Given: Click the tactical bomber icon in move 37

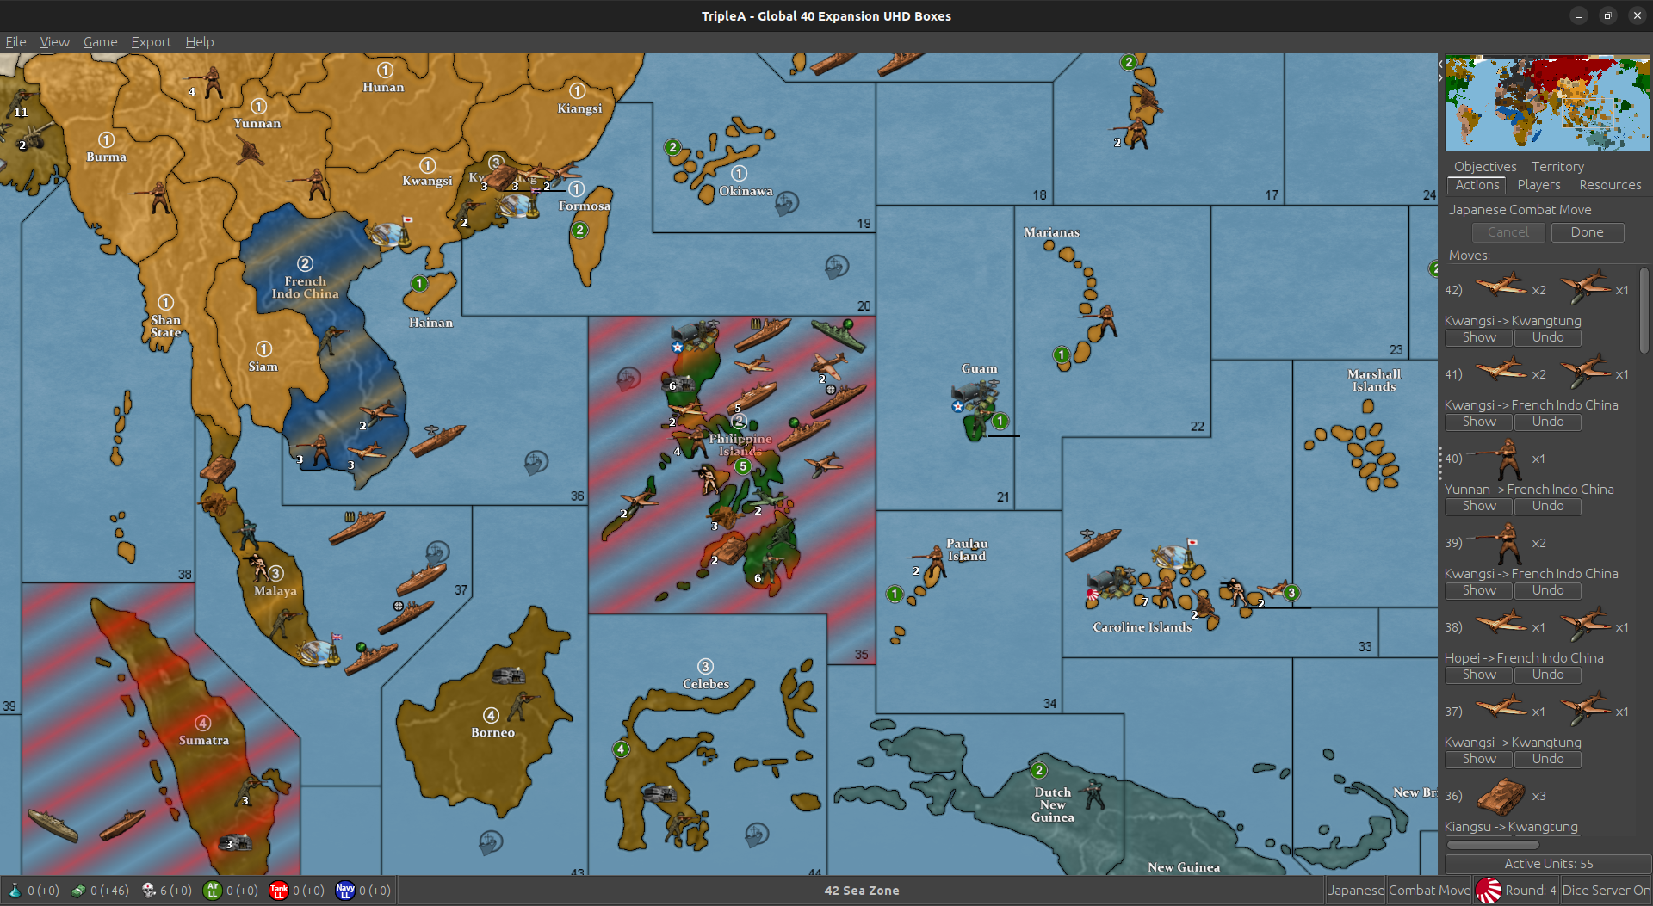Looking at the screenshot, I should (1586, 709).
